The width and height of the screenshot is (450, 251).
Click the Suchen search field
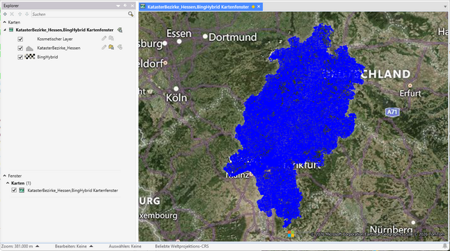79,14
